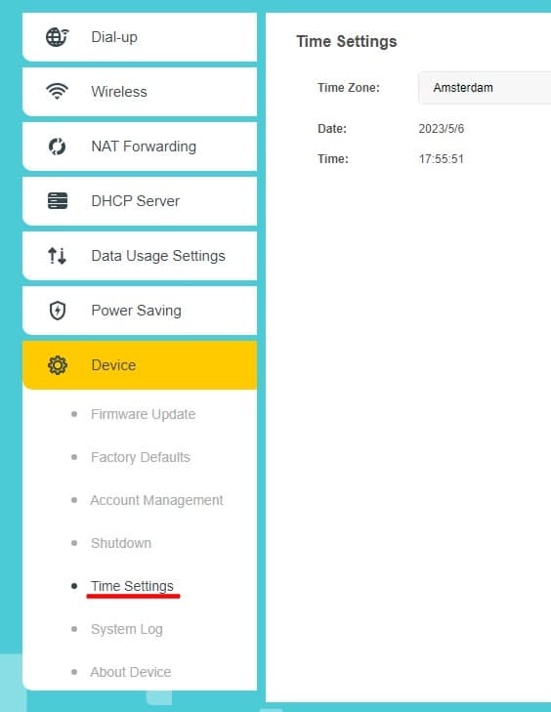Open the Wireless settings menu

click(x=140, y=91)
